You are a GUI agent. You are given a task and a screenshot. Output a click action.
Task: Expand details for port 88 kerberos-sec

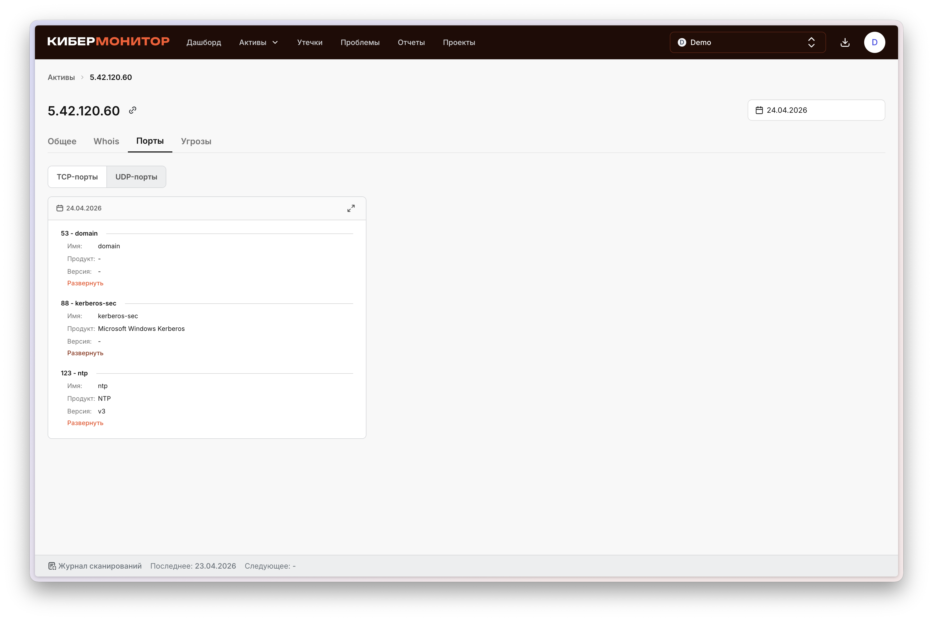85,353
